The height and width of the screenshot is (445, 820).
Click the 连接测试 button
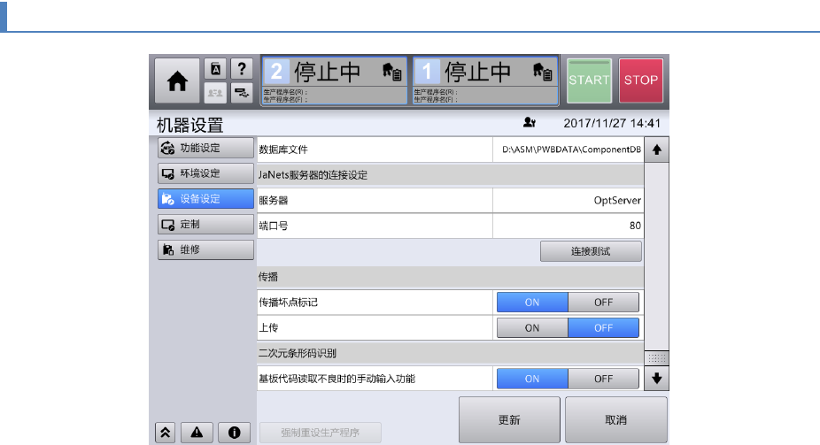pyautogui.click(x=591, y=251)
